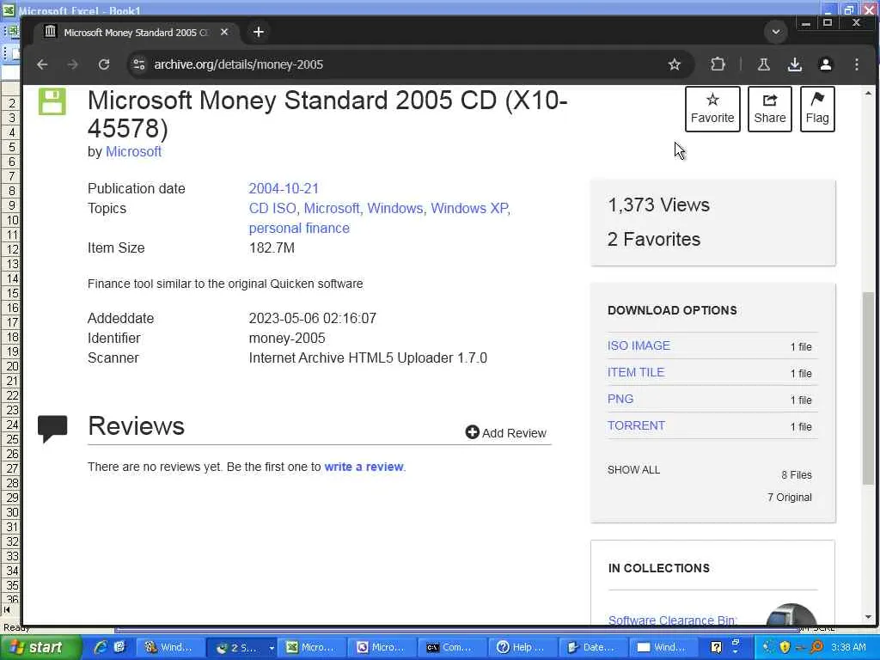The width and height of the screenshot is (880, 660).
Task: Open browser profile avatar
Action: (x=826, y=64)
